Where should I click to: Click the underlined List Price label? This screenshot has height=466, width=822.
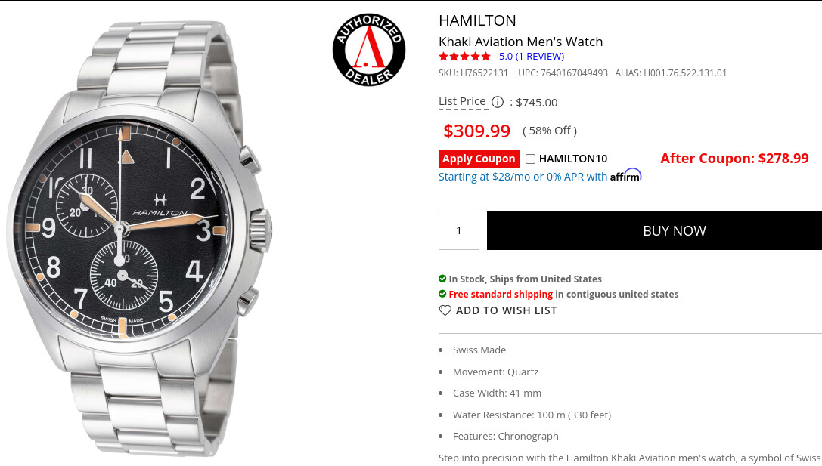[x=462, y=101]
